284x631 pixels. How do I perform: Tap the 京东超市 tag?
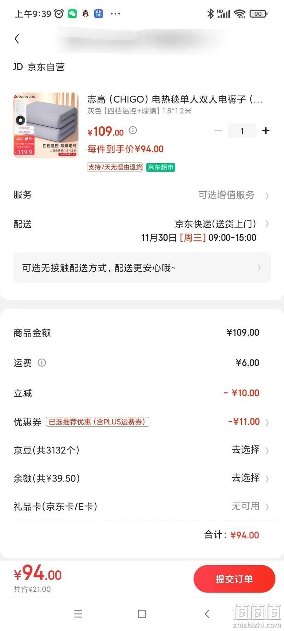click(x=161, y=167)
